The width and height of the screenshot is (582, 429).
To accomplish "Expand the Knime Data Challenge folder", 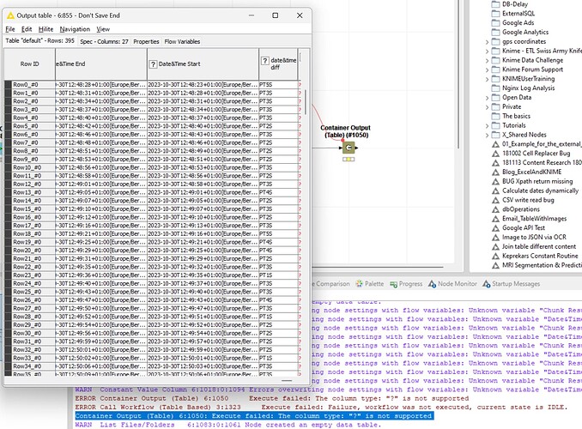I will pyautogui.click(x=487, y=61).
